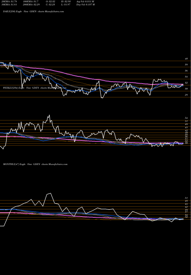This screenshot has height=275, width=191.
Task: Select the 50EMA: 31.81 reading
Action: [x=9, y=5]
